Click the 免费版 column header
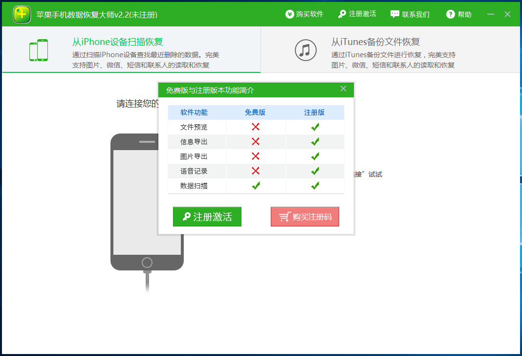Viewport: 522px width, 356px height. pyautogui.click(x=255, y=112)
